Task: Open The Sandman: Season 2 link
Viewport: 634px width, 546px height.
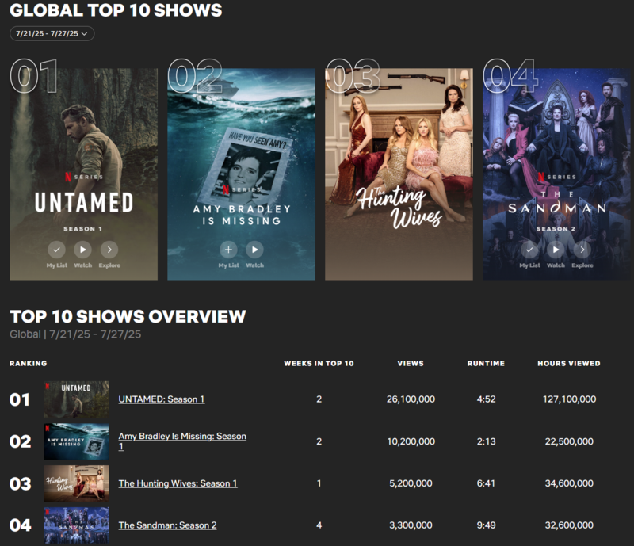Action: [x=167, y=525]
